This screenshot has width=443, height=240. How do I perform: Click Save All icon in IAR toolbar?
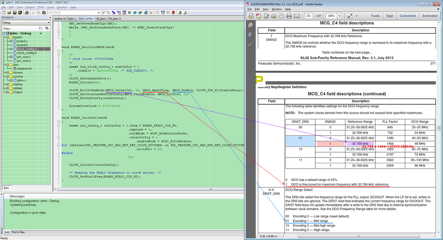click(x=20, y=13)
